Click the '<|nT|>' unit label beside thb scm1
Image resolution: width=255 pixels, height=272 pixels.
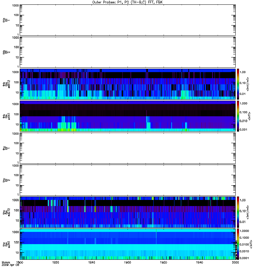point(250,116)
